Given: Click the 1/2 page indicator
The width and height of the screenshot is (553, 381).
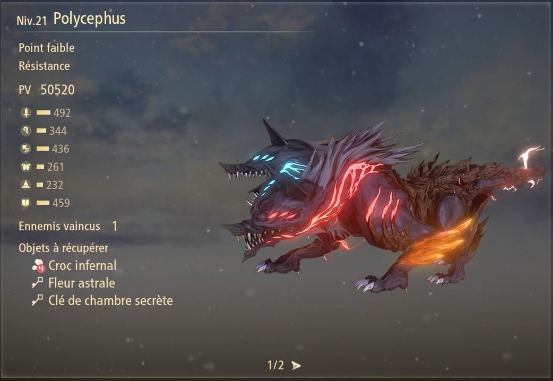Looking at the screenshot, I should coord(275,365).
